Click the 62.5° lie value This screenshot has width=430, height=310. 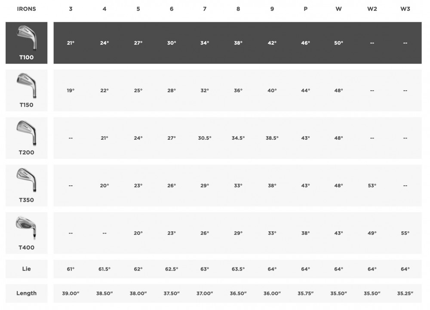(x=172, y=269)
